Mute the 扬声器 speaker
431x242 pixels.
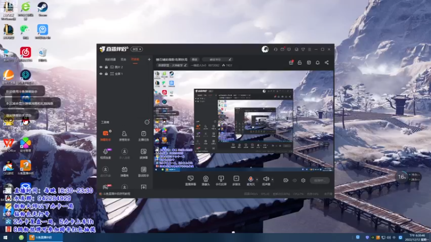tap(266, 181)
